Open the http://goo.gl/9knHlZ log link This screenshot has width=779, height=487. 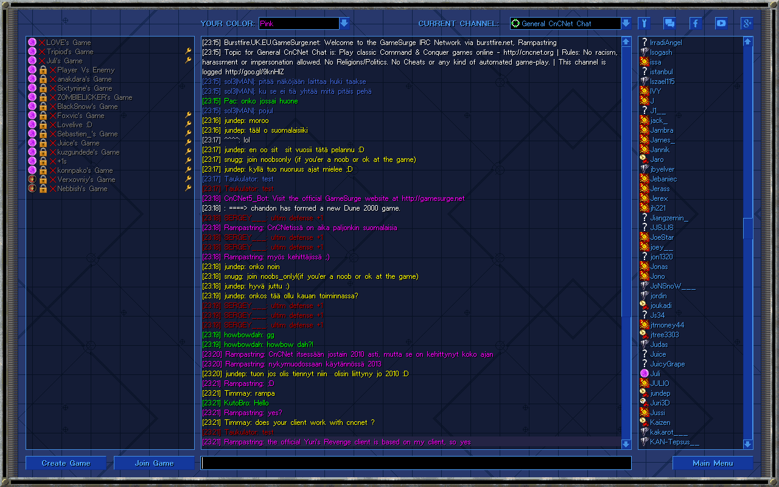[254, 72]
